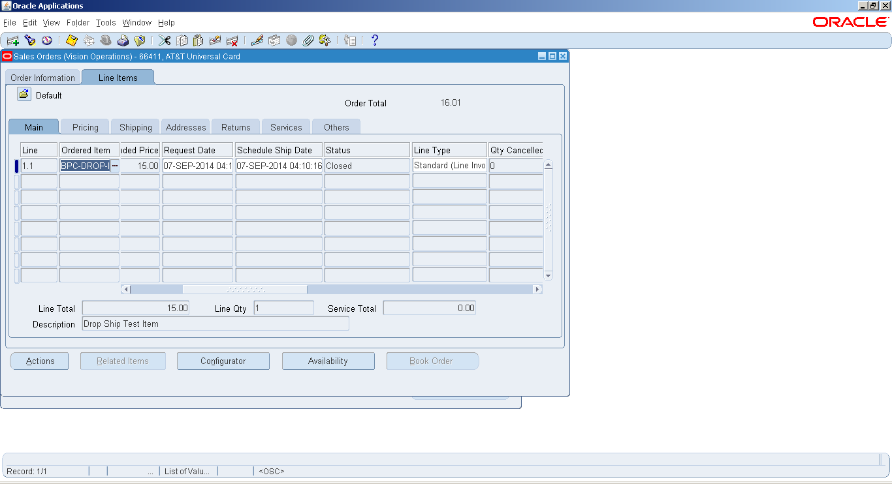
Task: Open the Ordered Item value list
Action: 115,166
